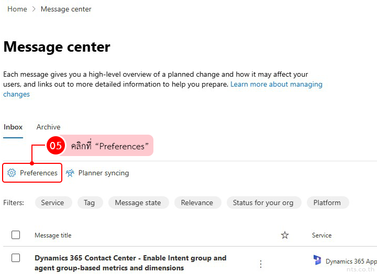
Task: Toggle the select all messages checkbox
Action: click(16, 235)
